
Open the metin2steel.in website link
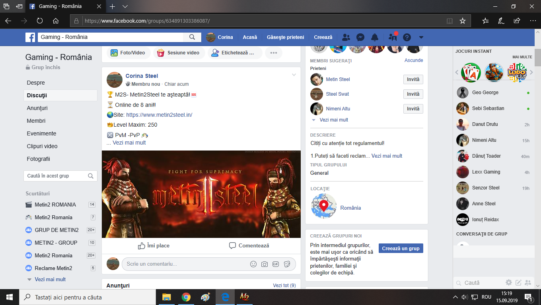click(x=159, y=115)
